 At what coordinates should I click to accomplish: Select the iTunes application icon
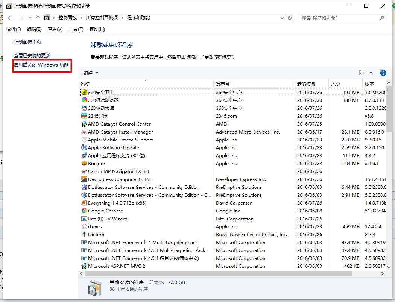pyautogui.click(x=84, y=226)
